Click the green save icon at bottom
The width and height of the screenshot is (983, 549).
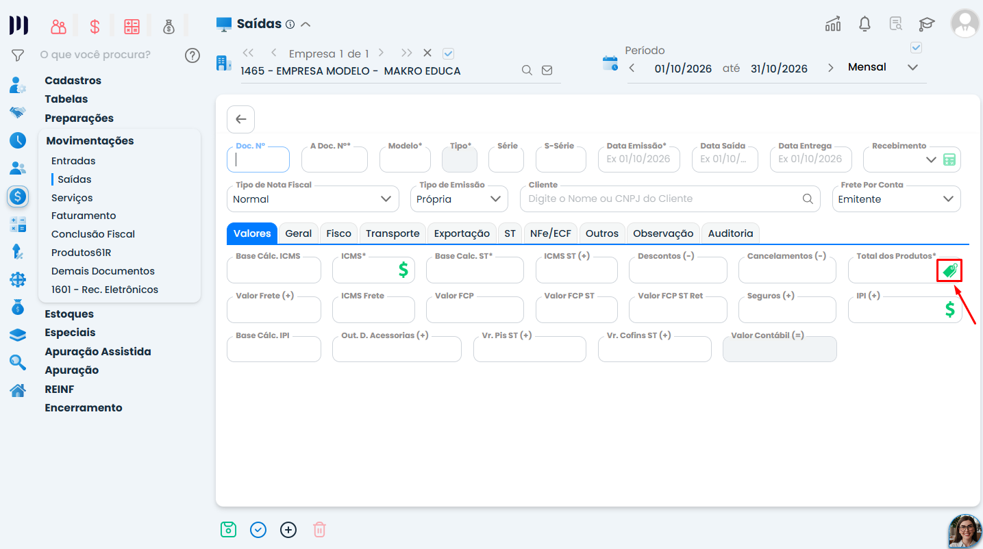coord(228,530)
